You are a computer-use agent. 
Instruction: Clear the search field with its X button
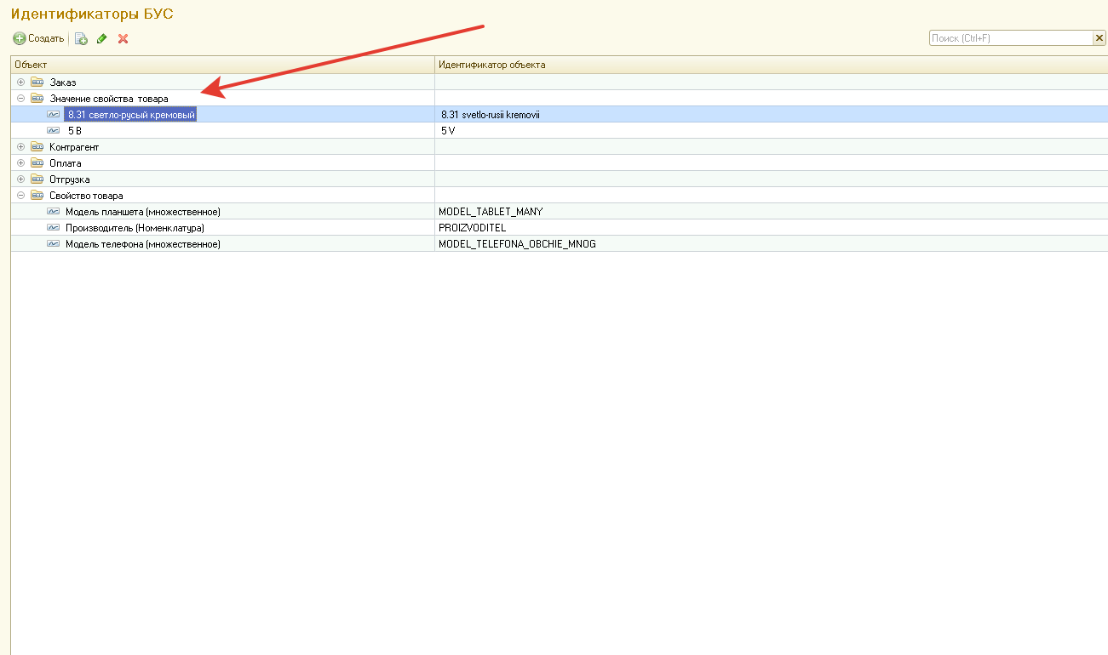[x=1099, y=38]
